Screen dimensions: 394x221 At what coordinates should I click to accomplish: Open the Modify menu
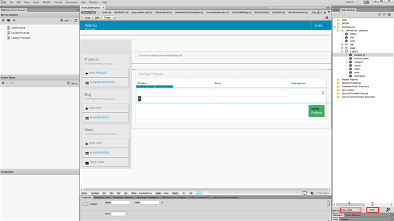click(x=47, y=2)
